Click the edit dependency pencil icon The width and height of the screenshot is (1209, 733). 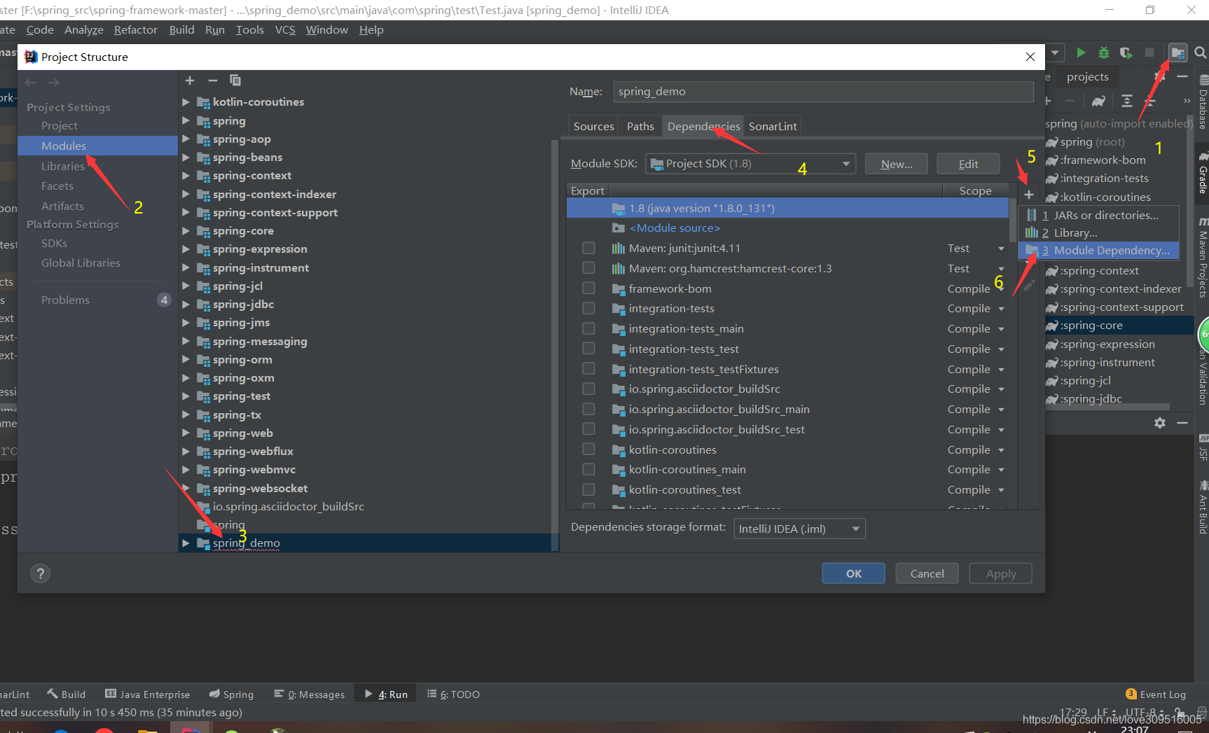pos(1028,285)
